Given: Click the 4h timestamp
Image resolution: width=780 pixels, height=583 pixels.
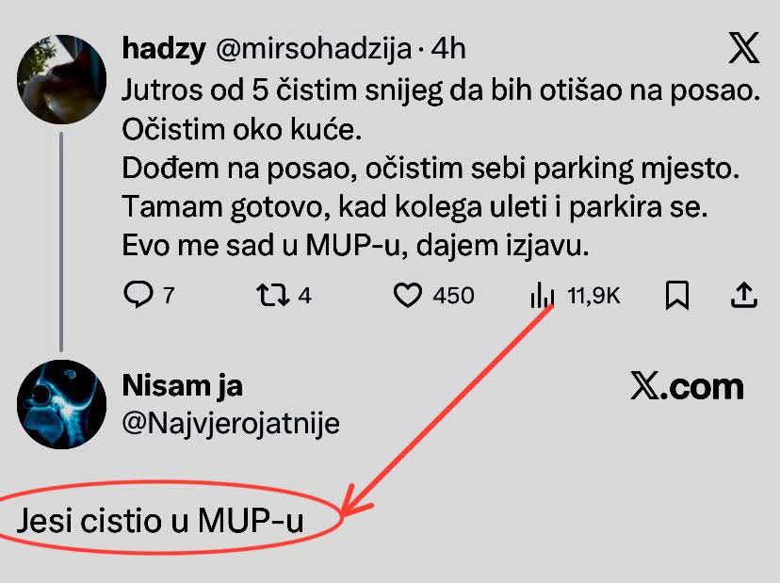Looking at the screenshot, I should [448, 49].
